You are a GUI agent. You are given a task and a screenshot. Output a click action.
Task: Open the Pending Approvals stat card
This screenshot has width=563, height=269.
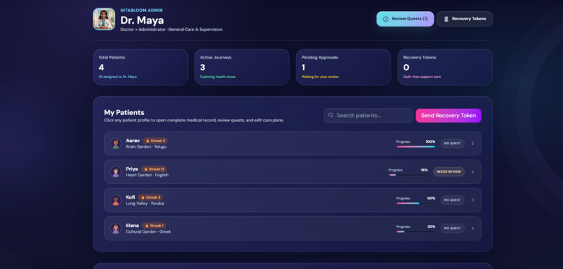(344, 67)
